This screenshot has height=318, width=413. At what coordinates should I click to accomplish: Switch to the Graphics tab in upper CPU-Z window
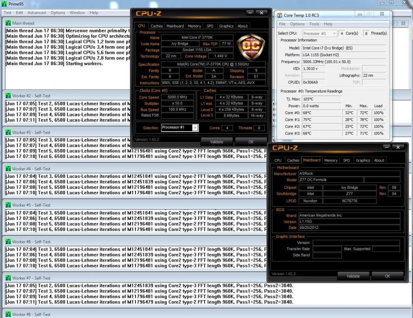(226, 26)
